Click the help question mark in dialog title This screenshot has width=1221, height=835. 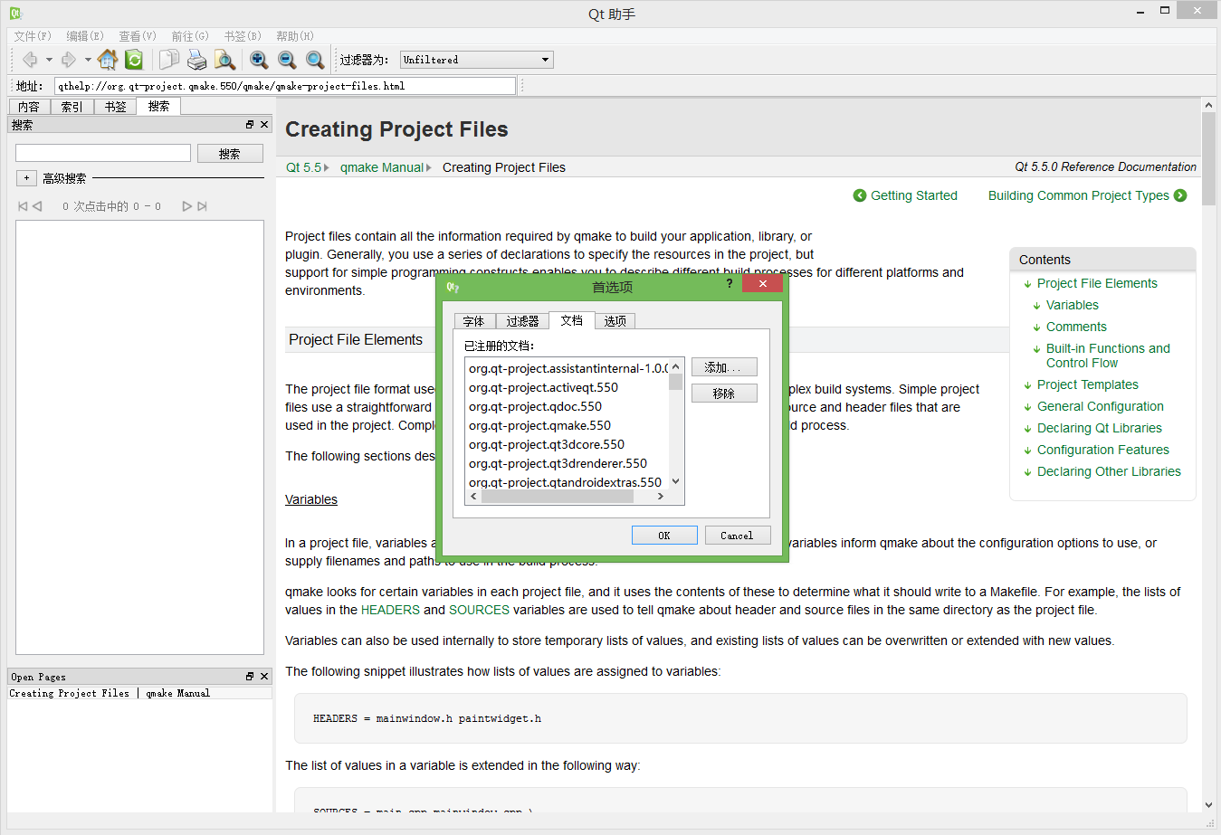[729, 284]
